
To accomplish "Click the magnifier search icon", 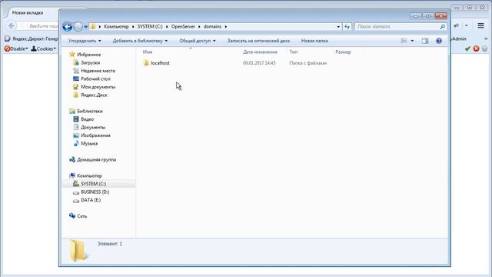I will (443, 27).
